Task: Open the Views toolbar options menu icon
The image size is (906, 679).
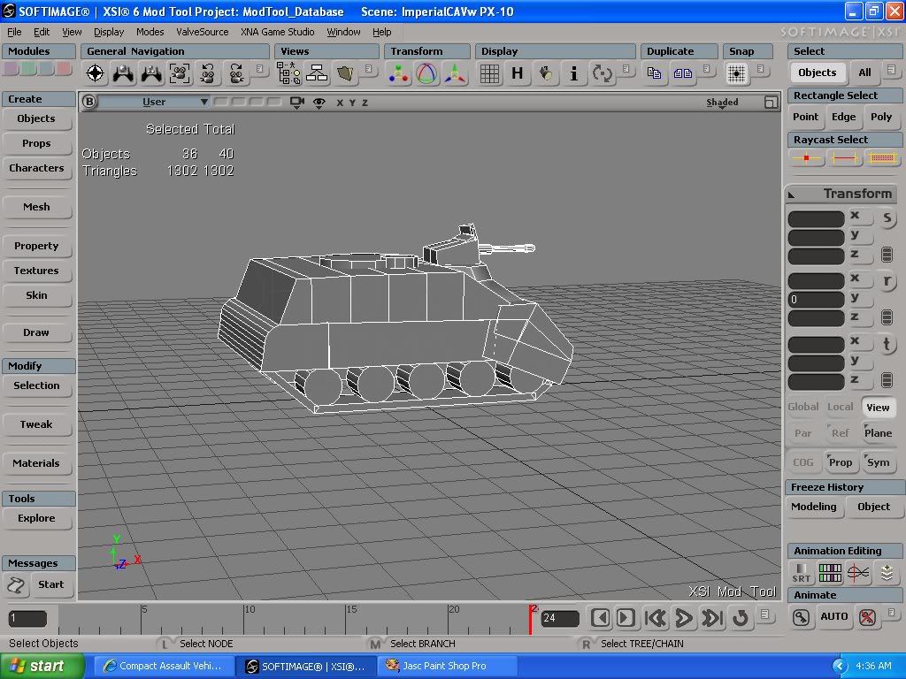Action: (369, 69)
